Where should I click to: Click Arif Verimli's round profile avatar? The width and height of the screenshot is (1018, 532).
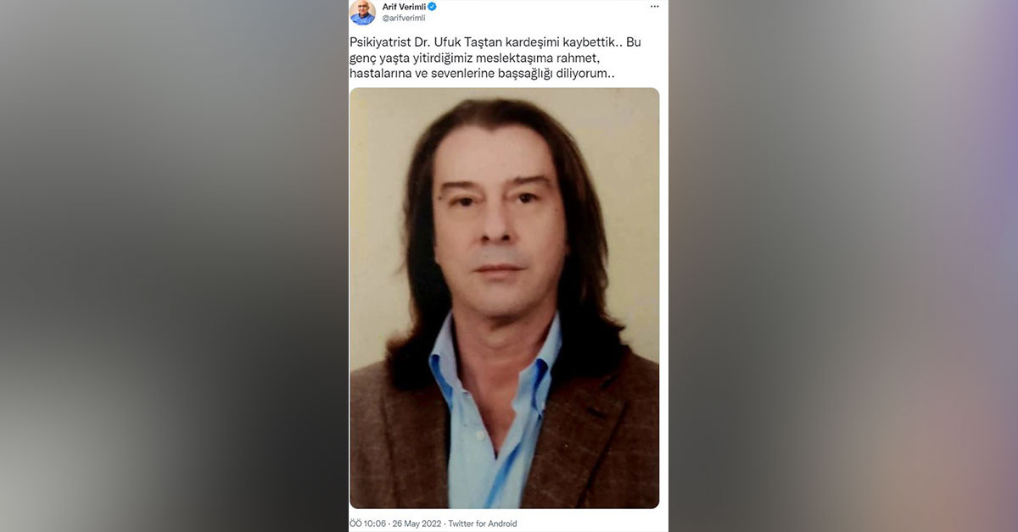click(x=362, y=12)
